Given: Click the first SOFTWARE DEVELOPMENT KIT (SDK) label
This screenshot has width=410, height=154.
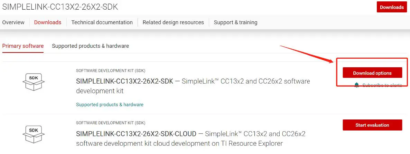Looking at the screenshot, I should 111,71.
